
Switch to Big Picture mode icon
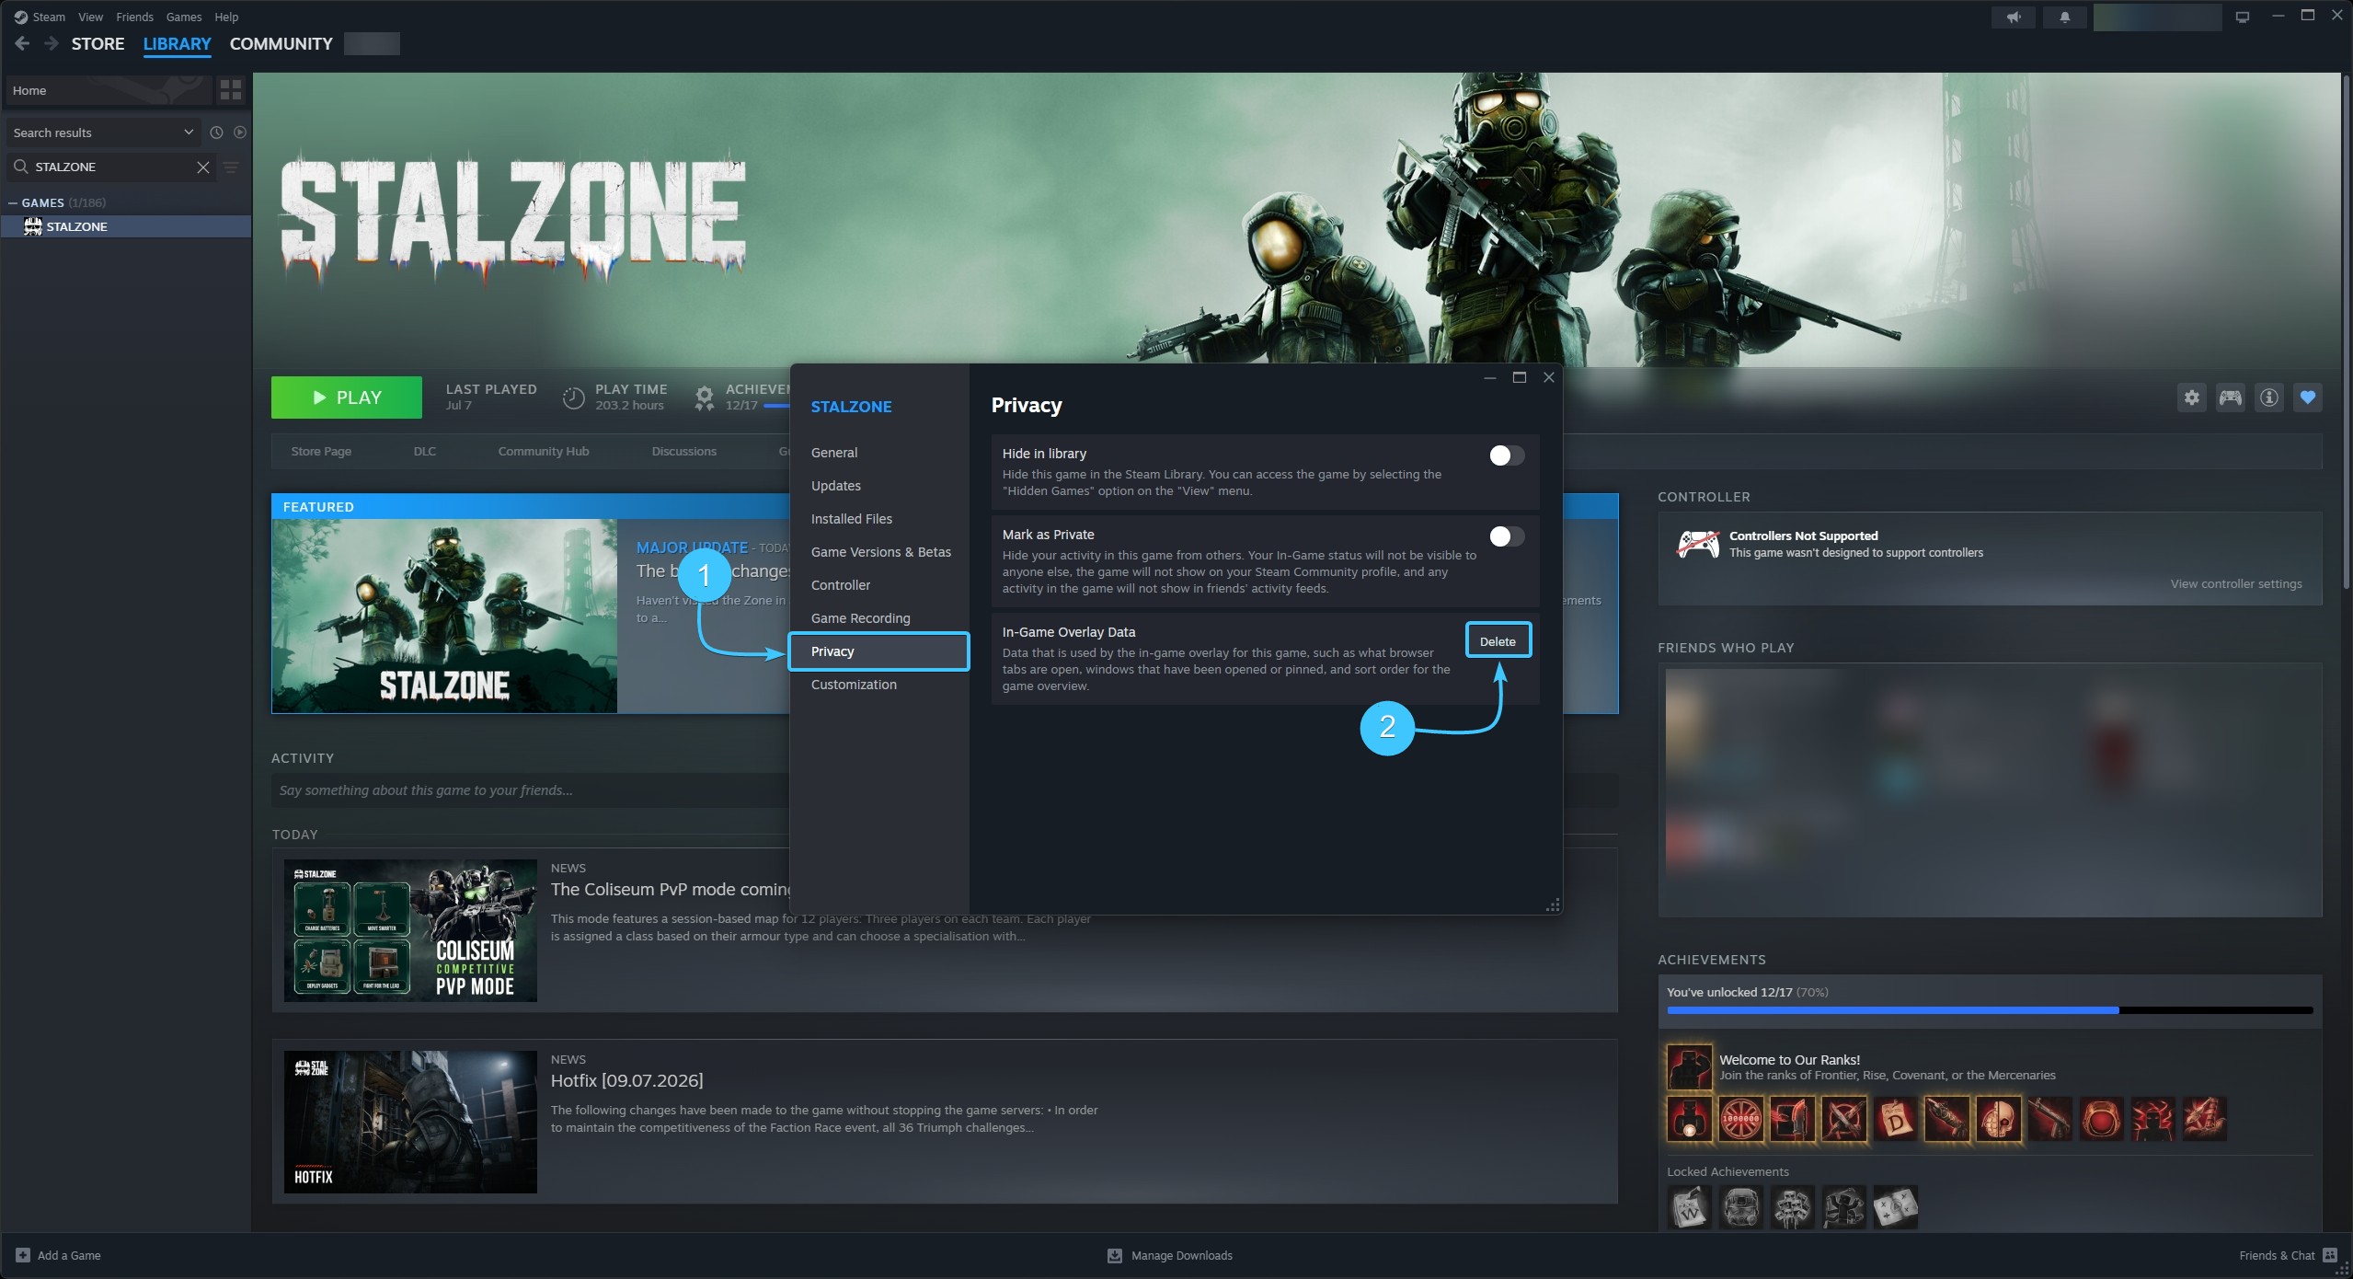(2243, 17)
